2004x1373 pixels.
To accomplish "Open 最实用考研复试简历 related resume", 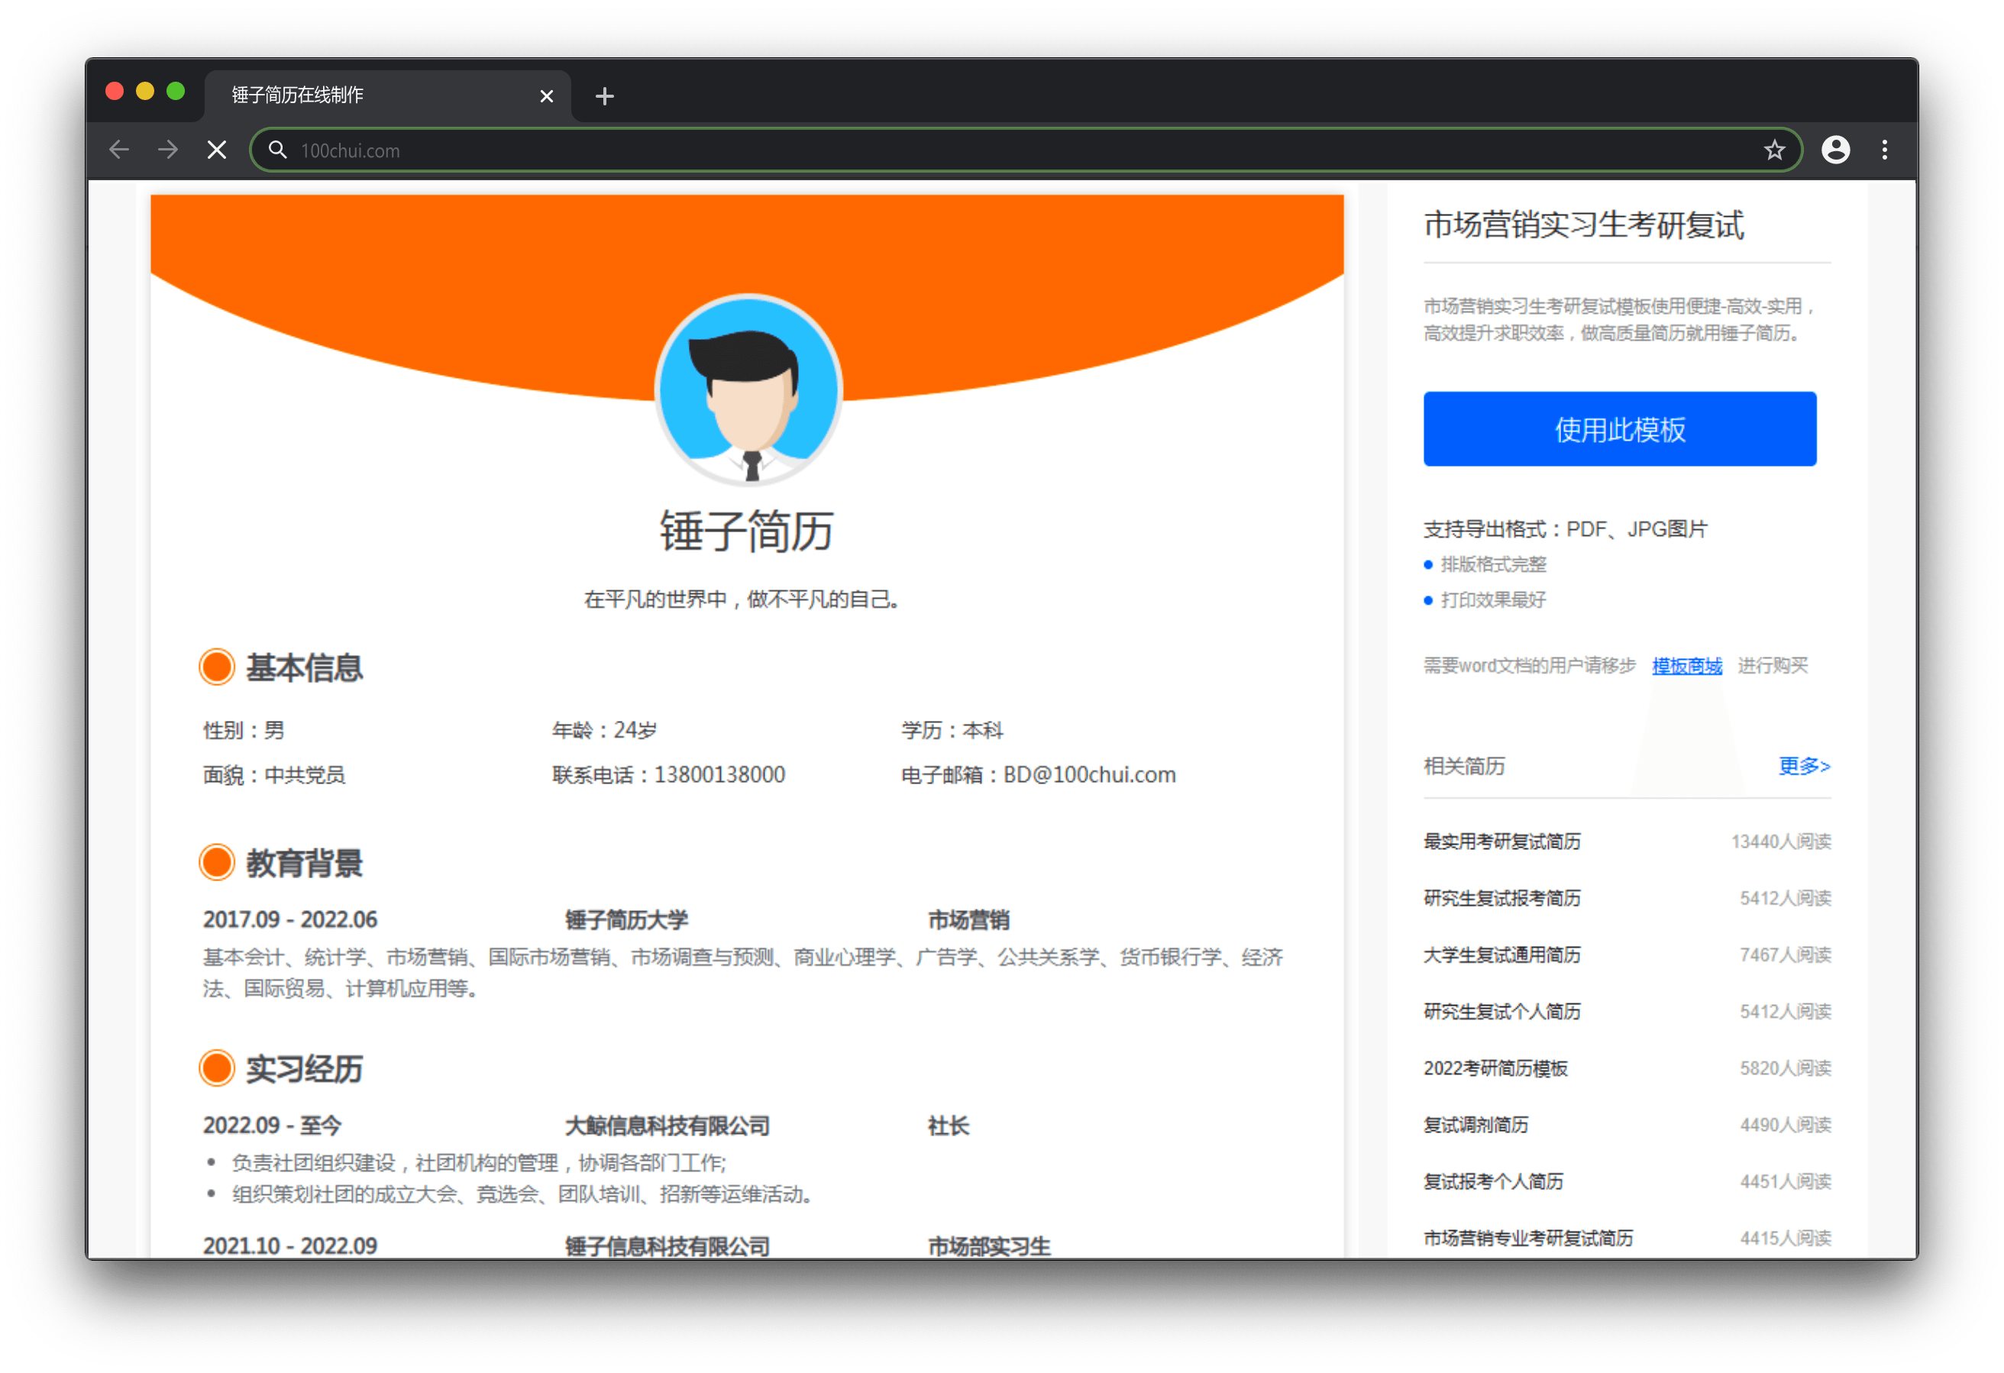I will (x=1502, y=842).
